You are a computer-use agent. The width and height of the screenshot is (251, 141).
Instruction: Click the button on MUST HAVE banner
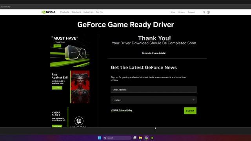point(57,46)
